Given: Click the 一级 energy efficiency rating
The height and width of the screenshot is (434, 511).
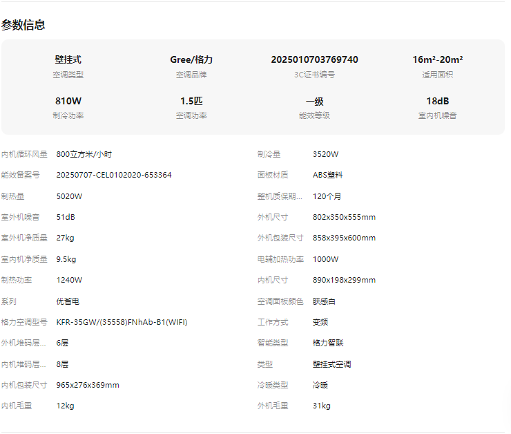Looking at the screenshot, I should [314, 101].
